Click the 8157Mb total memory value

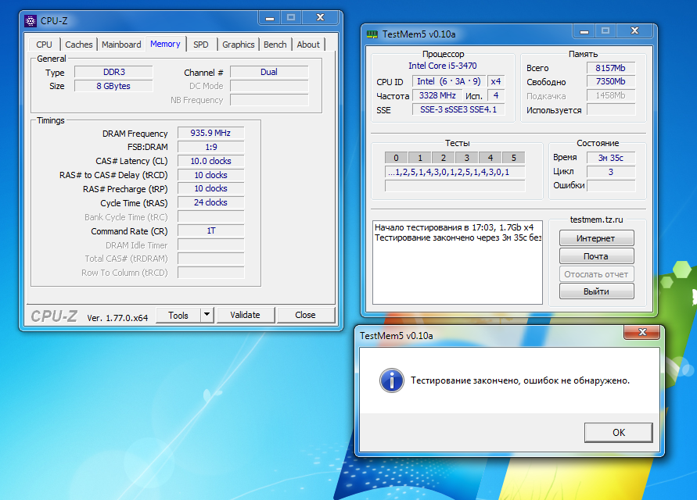click(611, 68)
